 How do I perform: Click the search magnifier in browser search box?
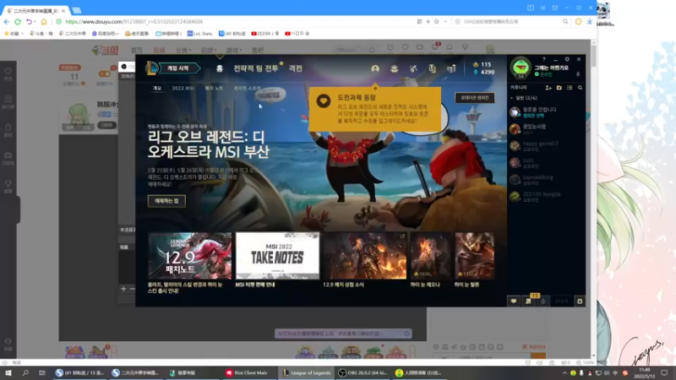pos(564,22)
